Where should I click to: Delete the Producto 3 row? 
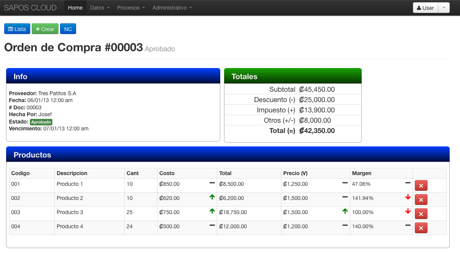coord(421,214)
